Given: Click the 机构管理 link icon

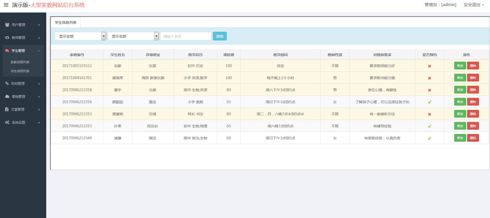Looking at the screenshot, I should pyautogui.click(x=7, y=83).
